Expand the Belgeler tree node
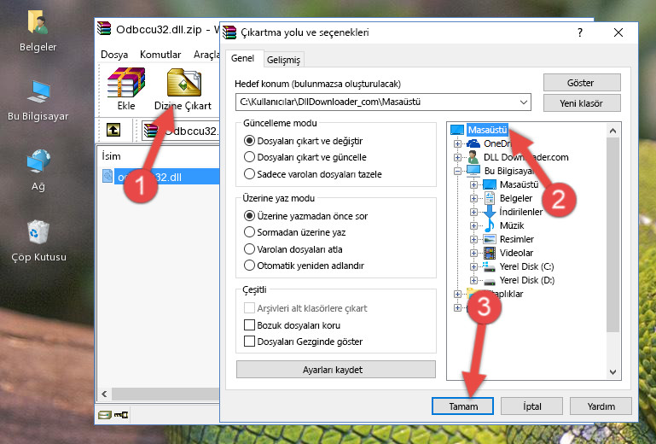The height and width of the screenshot is (444, 656). 473,199
